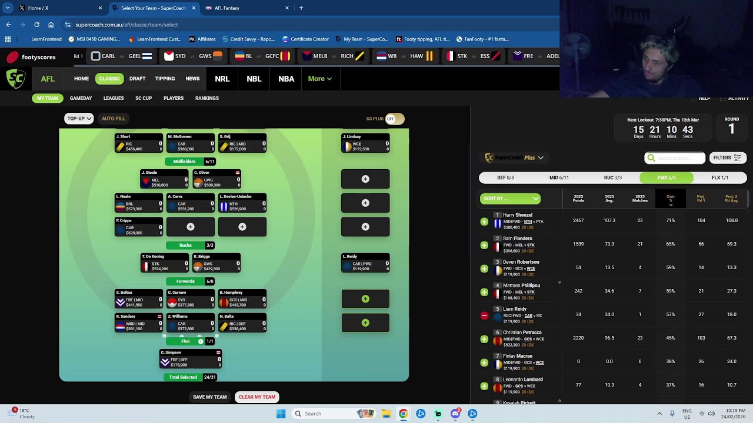The width and height of the screenshot is (753, 423).
Task: Add Christian Petracca using plus icon
Action: coord(484,339)
